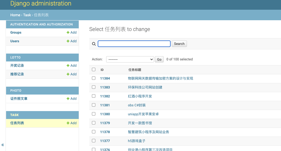Click title 开发一款图书馆
This screenshot has height=151, width=281.
point(140,123)
